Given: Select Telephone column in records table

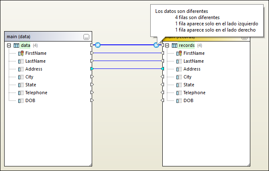Looking at the screenshot, I should pos(194,93).
